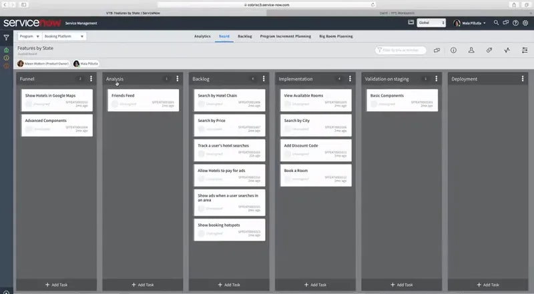Open the Implementation lane options menu
Screen dimensions: 534x294
click(350, 79)
